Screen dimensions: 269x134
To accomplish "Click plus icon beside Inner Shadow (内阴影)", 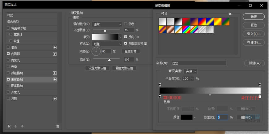I will pos(54,54).
